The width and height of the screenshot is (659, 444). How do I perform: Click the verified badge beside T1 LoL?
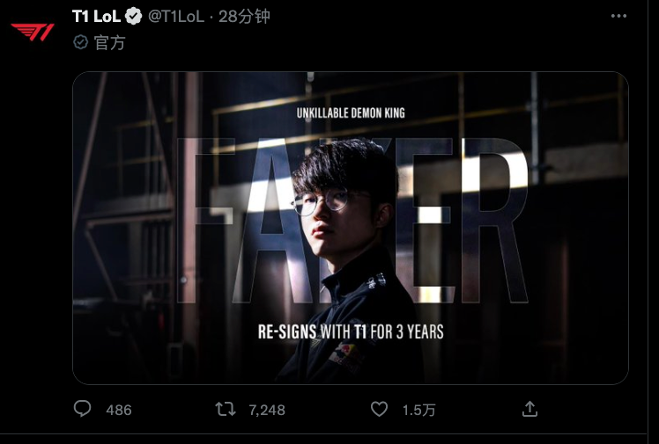[x=134, y=16]
